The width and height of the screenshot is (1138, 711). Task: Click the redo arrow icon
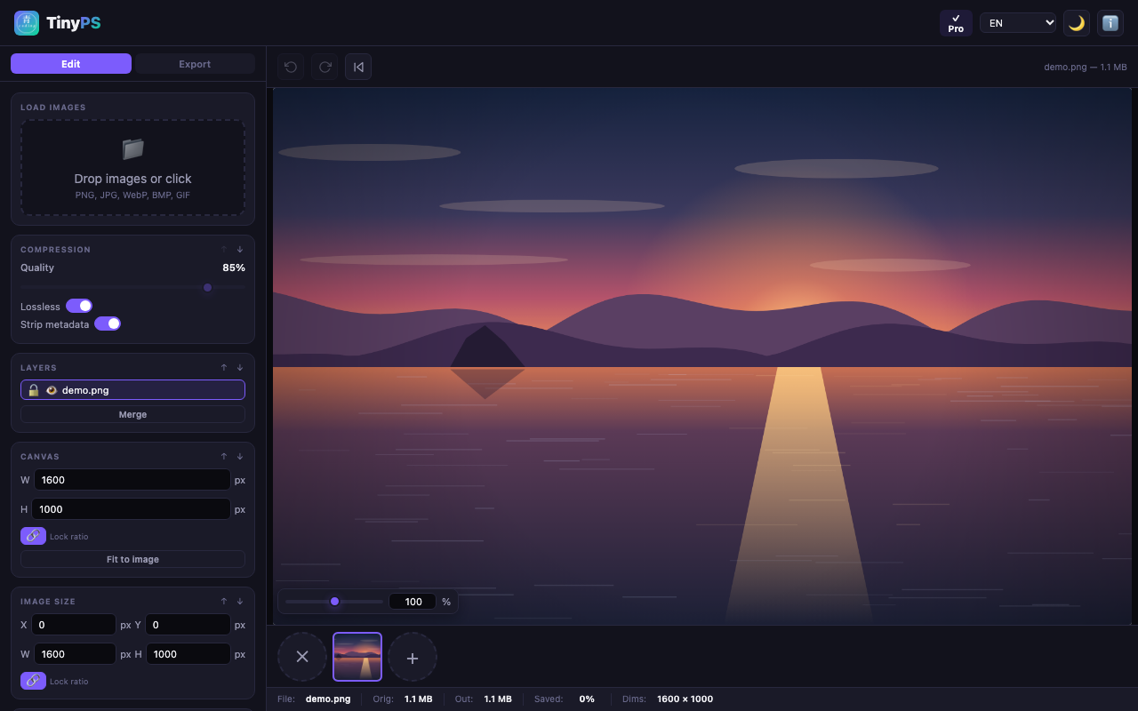tap(325, 67)
